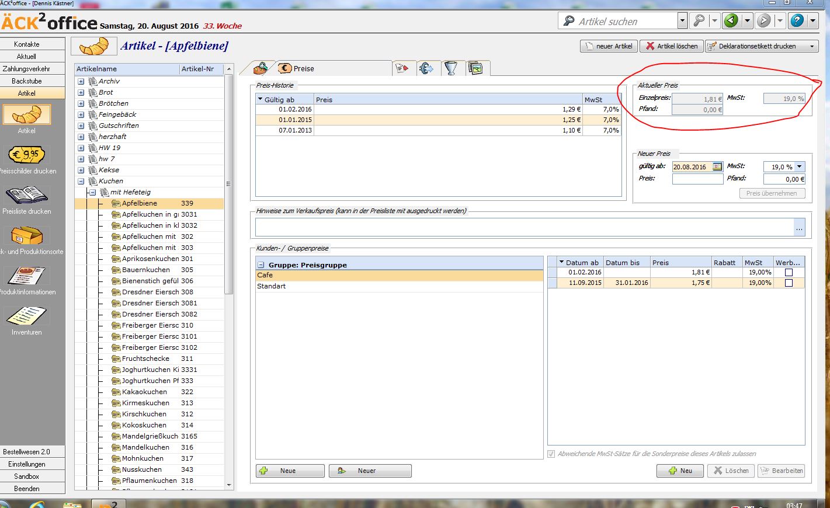Click the Neuer Preis Preis input field
The height and width of the screenshot is (508, 830).
(697, 179)
